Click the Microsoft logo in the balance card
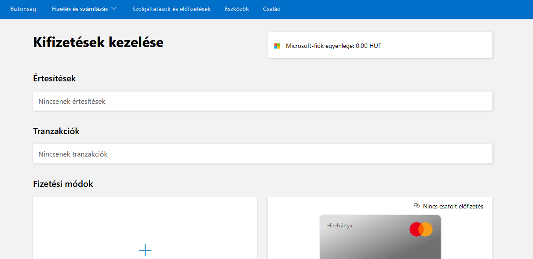This screenshot has width=533, height=259. click(277, 46)
